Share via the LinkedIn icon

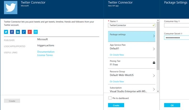[x=18, y=32]
